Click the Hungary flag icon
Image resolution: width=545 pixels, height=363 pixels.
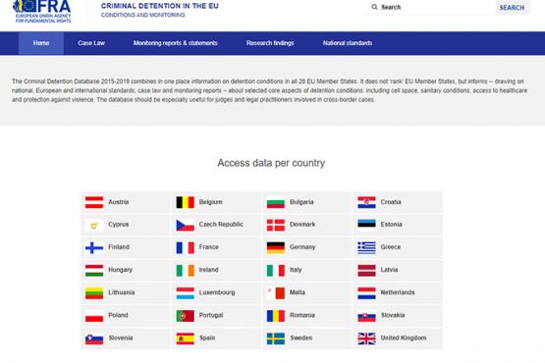pos(94,270)
